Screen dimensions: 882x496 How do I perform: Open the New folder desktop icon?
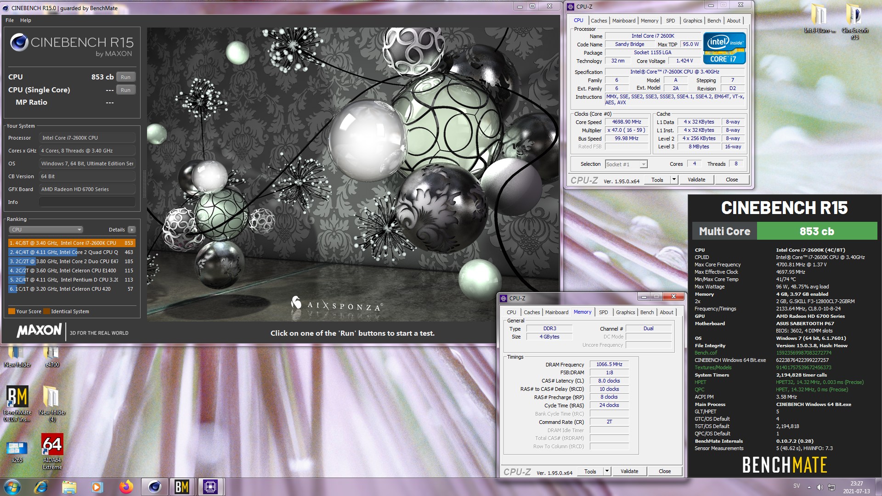pos(17,356)
